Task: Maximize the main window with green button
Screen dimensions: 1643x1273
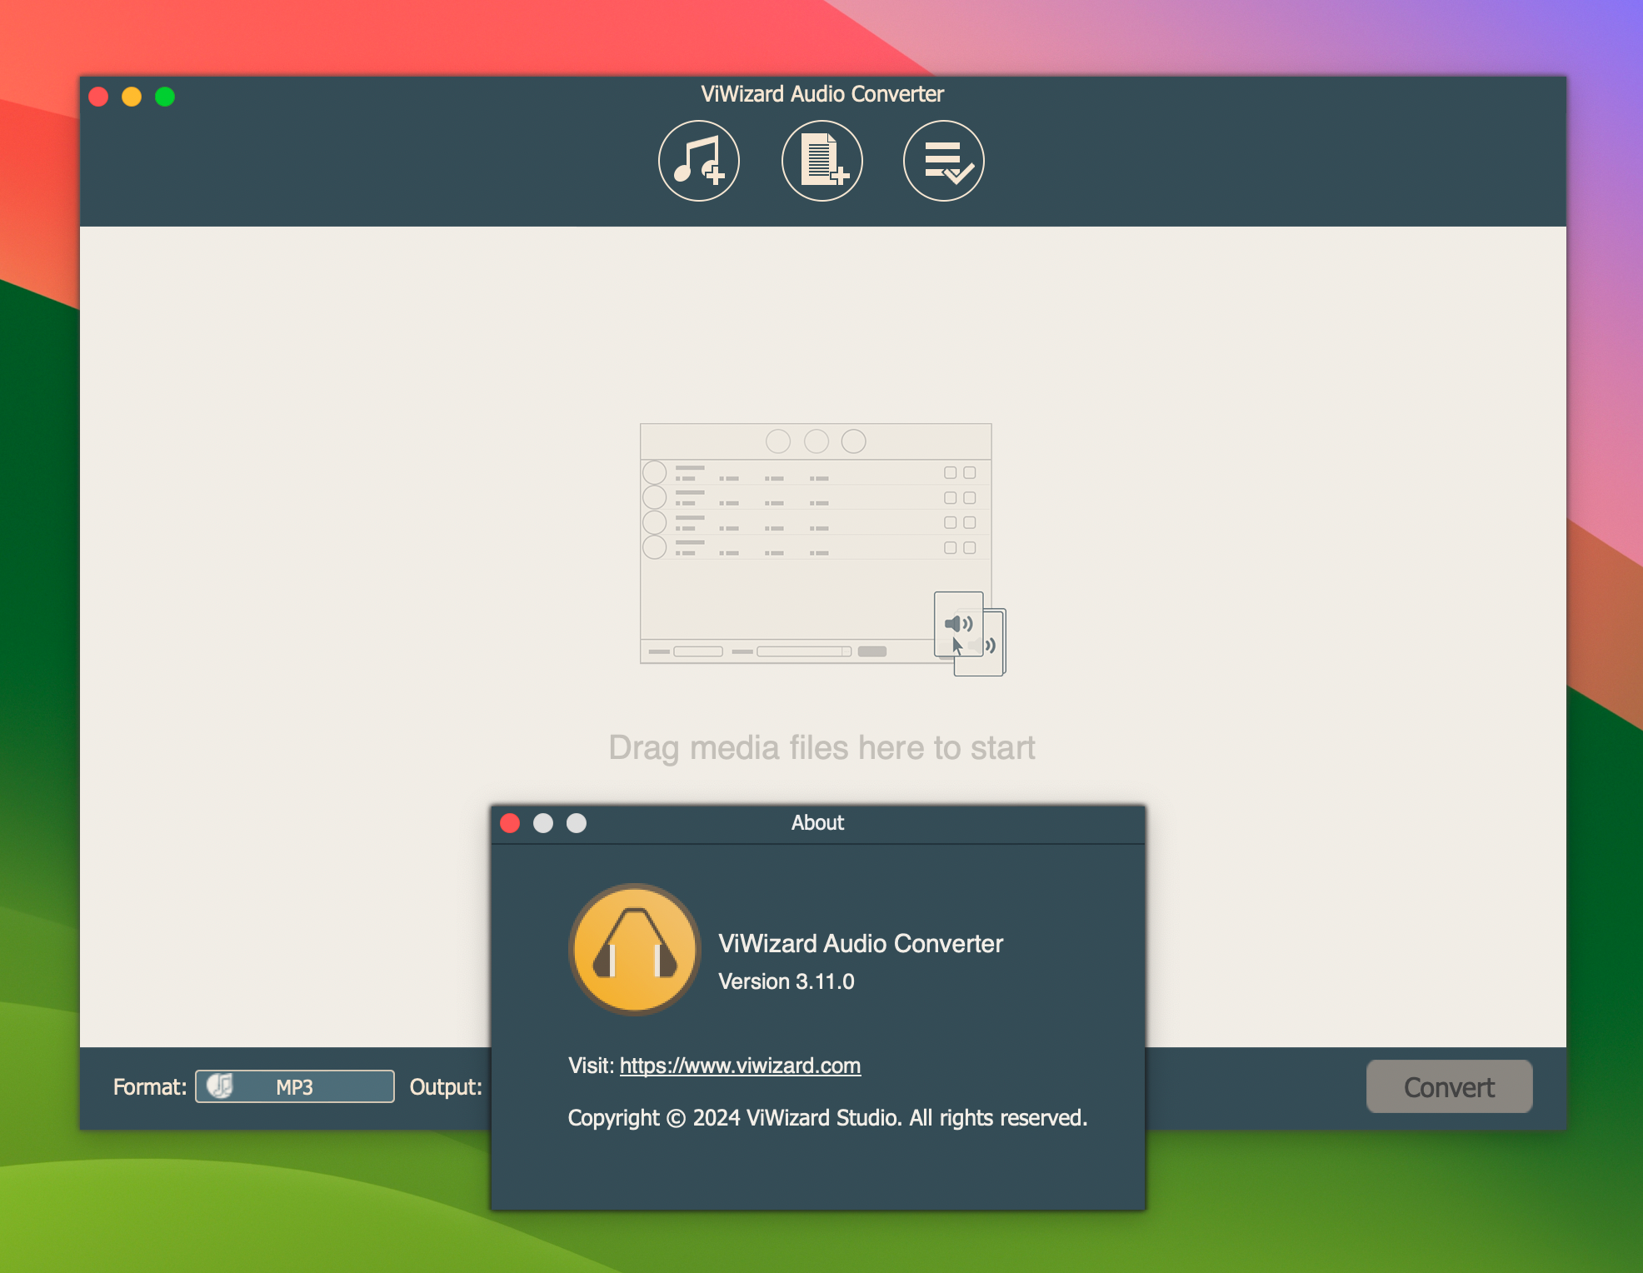Action: tap(165, 97)
